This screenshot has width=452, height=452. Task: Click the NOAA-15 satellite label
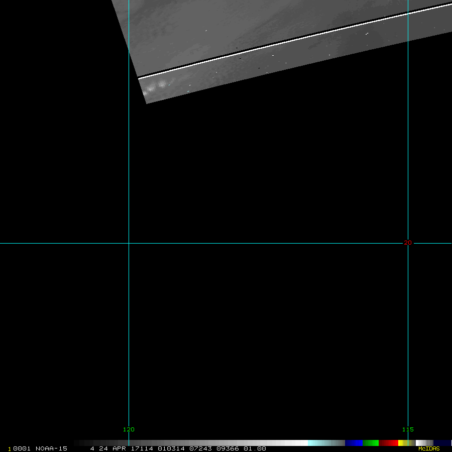(51, 448)
